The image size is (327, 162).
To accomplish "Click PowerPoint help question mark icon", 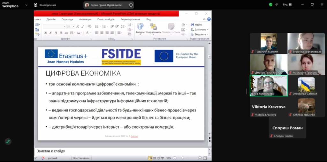I will (x=209, y=19).
